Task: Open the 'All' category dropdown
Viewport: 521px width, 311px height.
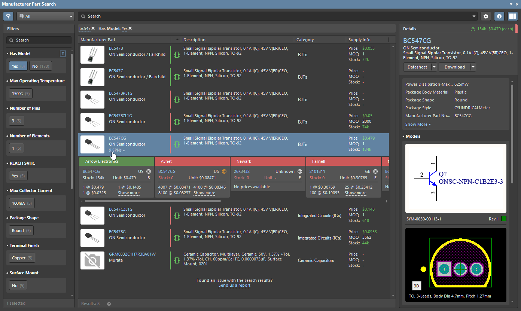Action: click(x=46, y=16)
